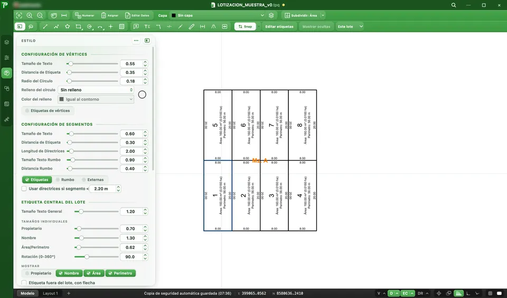Viewport: 507px width, 298px height.
Task: Open the layers panel in left sidebar
Action: click(6, 42)
